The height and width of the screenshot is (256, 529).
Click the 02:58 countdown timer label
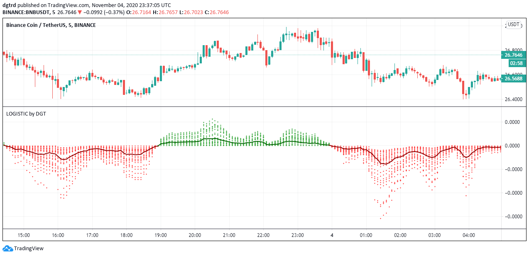click(x=517, y=63)
